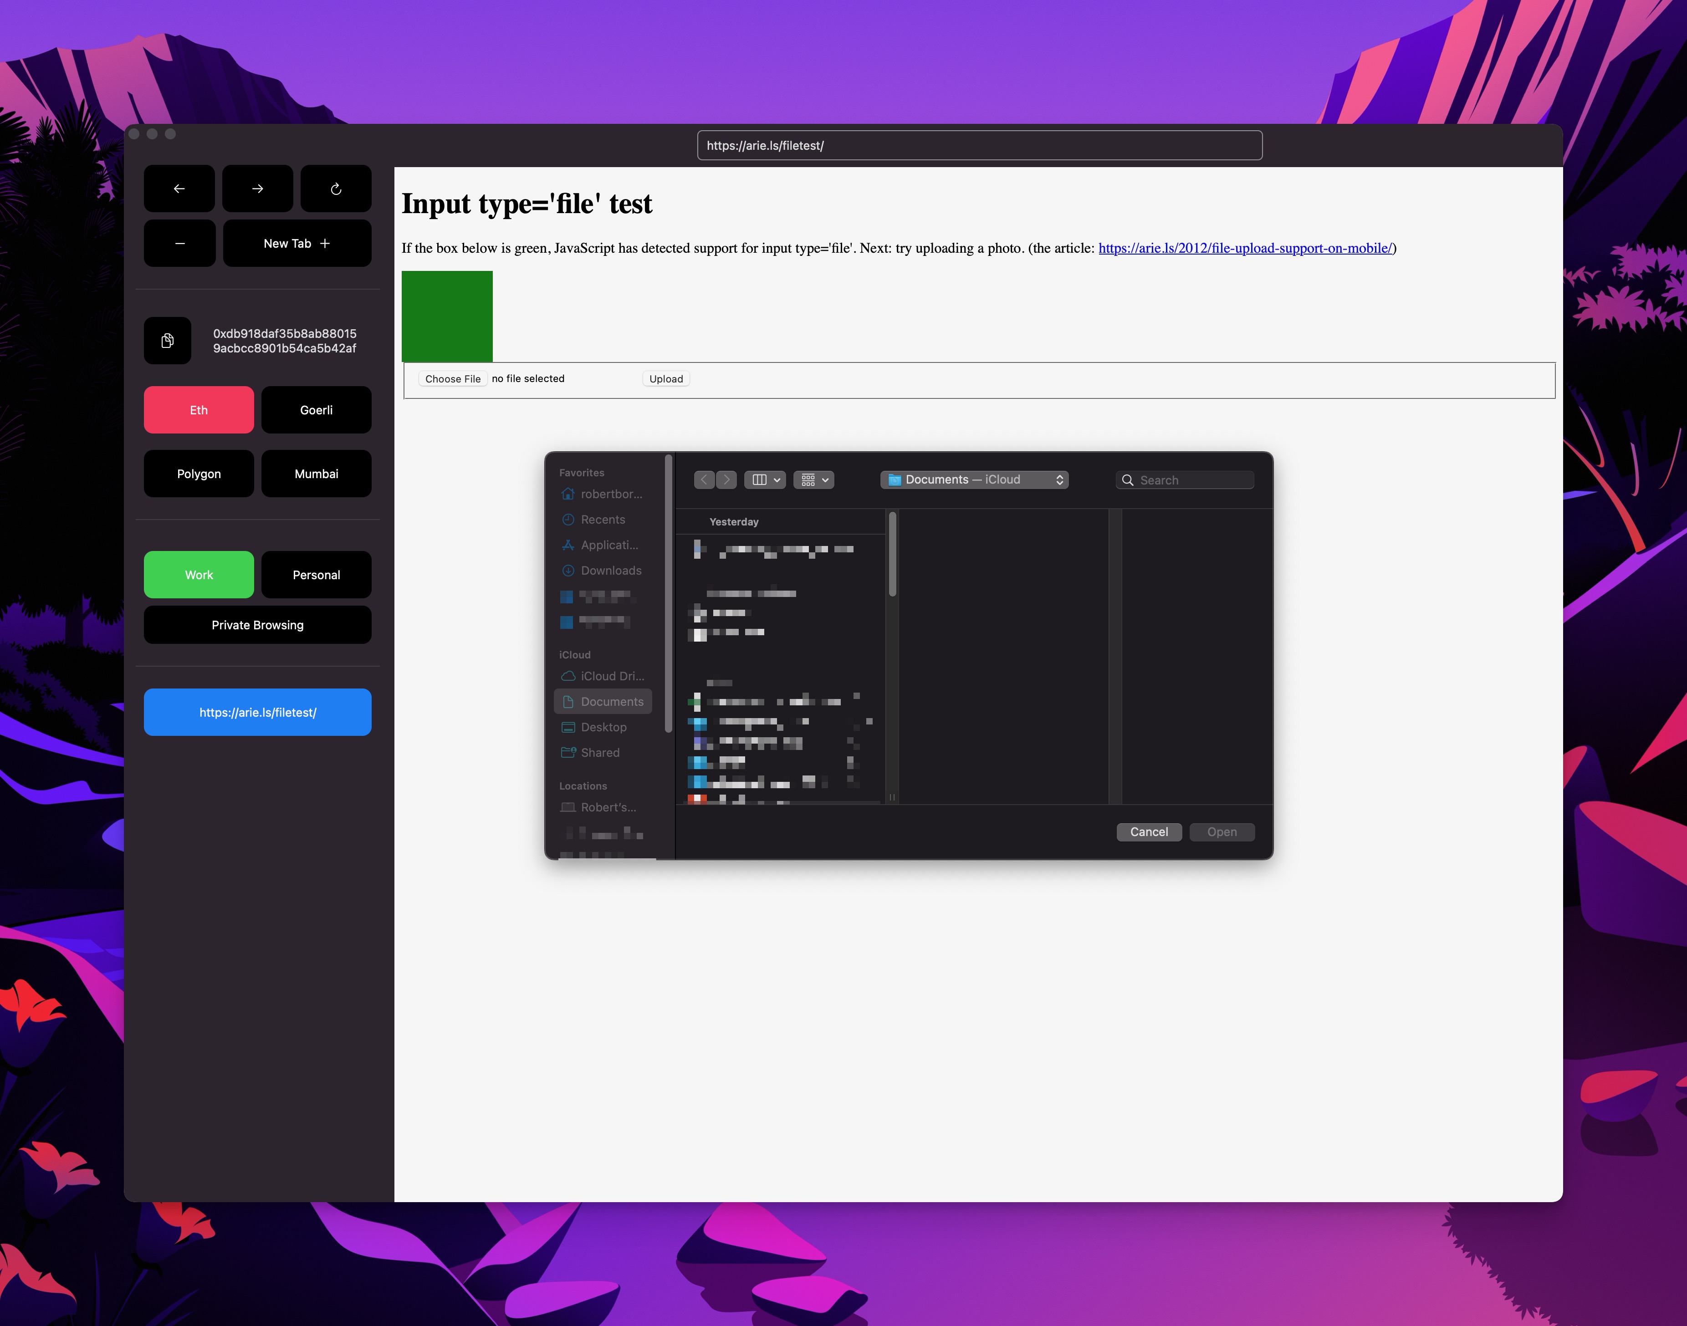Click the Downloads favorite in sidebar
The width and height of the screenshot is (1687, 1326).
pyautogui.click(x=610, y=571)
